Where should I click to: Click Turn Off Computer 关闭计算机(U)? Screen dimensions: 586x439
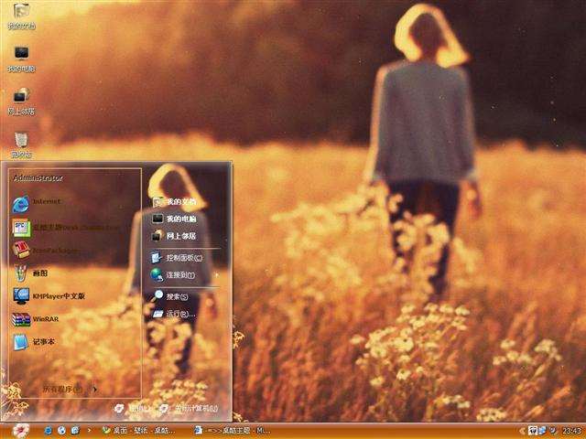point(189,408)
